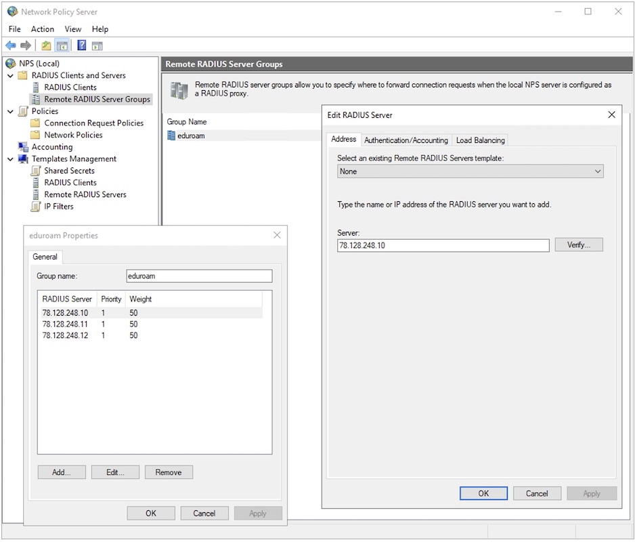This screenshot has height=542, width=635.
Task: Collapse the Policies tree node
Action: 11,111
